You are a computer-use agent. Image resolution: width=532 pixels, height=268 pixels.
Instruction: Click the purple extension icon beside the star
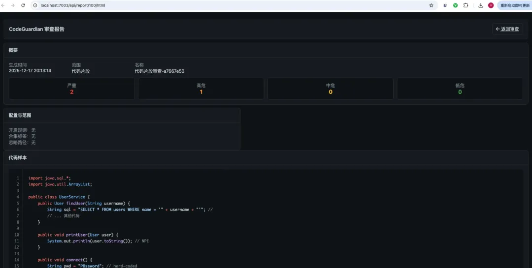point(445,5)
